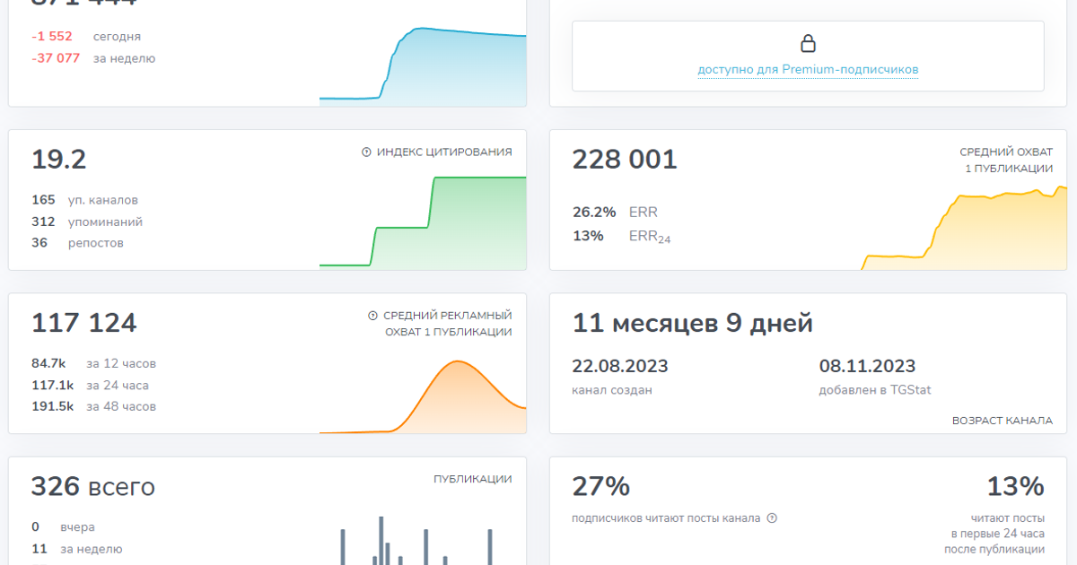Click the '11 месяцев 9 дней' heading
This screenshot has width=1077, height=565.
click(x=693, y=323)
